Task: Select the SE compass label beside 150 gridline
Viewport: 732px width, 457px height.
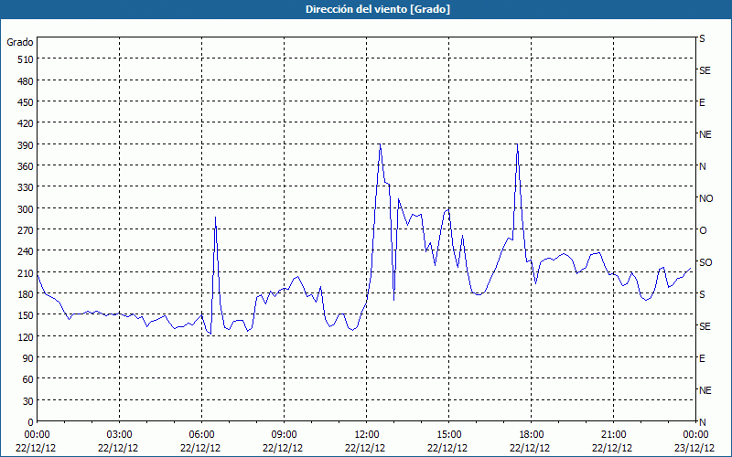Action: (705, 326)
